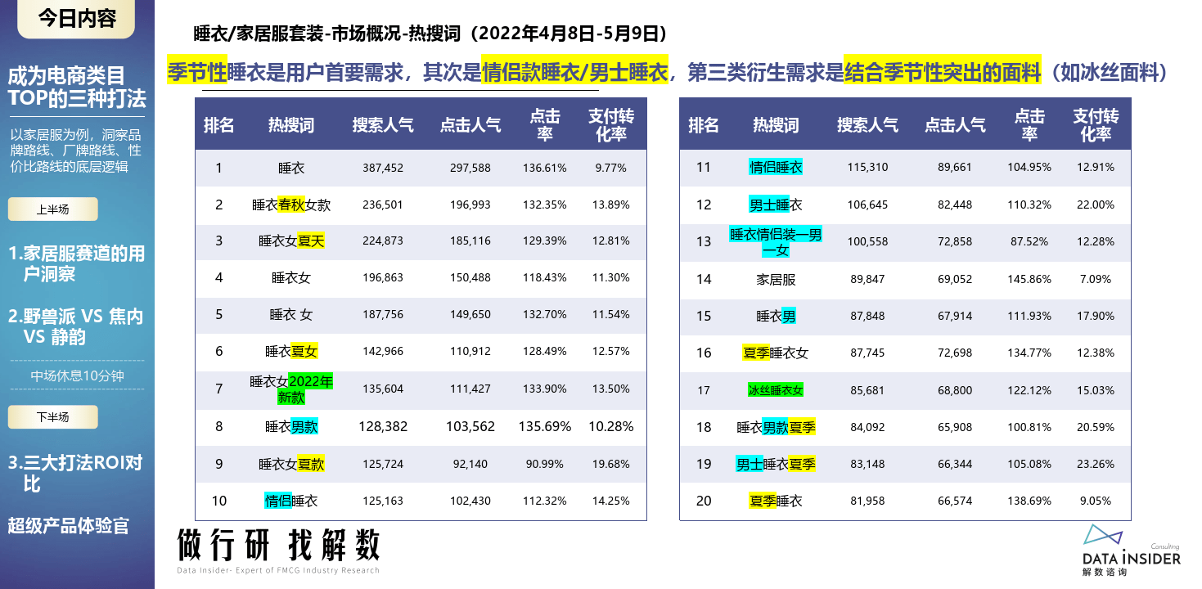Click the highlighted word 季节性 starting the summary sentence
This screenshot has width=1202, height=589.
tap(197, 71)
